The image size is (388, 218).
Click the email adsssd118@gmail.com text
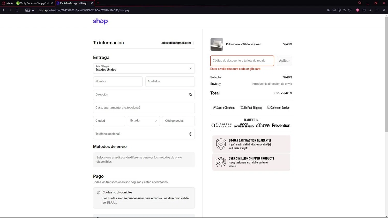tap(176, 43)
